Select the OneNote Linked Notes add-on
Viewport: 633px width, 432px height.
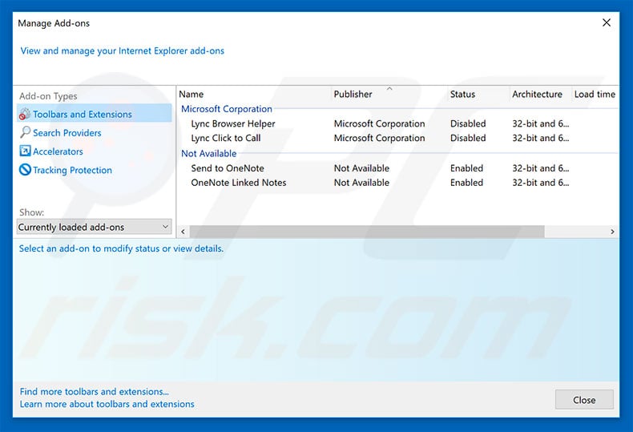pos(239,183)
